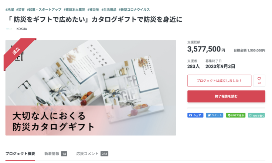Switch to プロジェクト概要 tab

[20, 154]
